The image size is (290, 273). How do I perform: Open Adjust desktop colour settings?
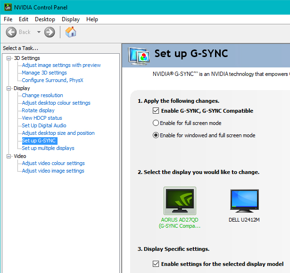56,103
